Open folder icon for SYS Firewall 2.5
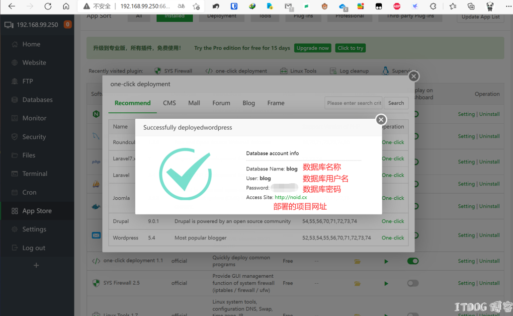 (357, 284)
